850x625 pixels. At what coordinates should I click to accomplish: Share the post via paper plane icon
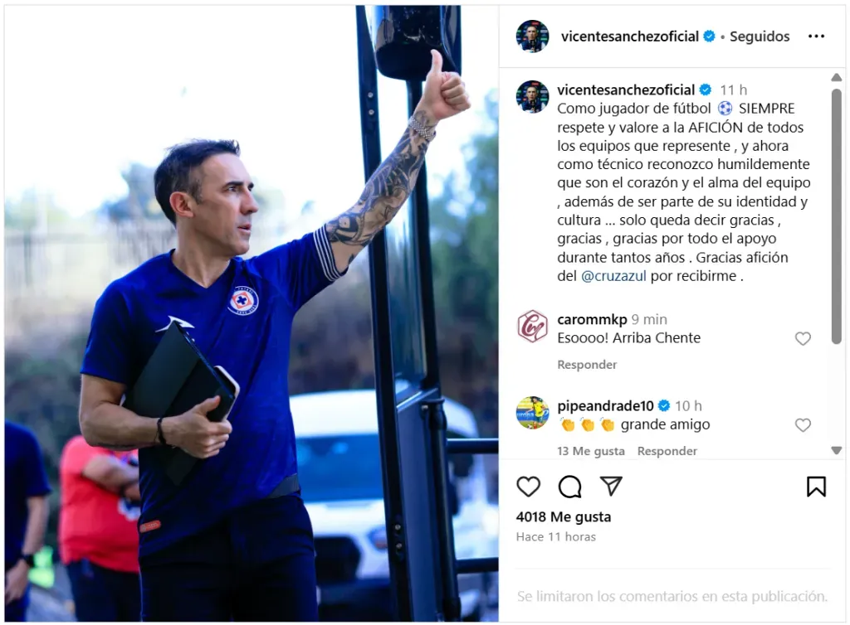[611, 486]
